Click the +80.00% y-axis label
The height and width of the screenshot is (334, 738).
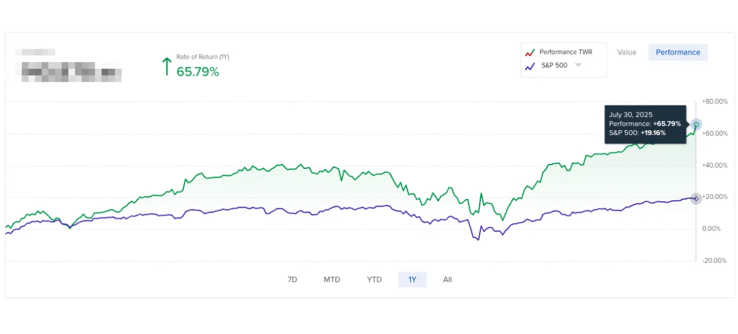coord(715,101)
